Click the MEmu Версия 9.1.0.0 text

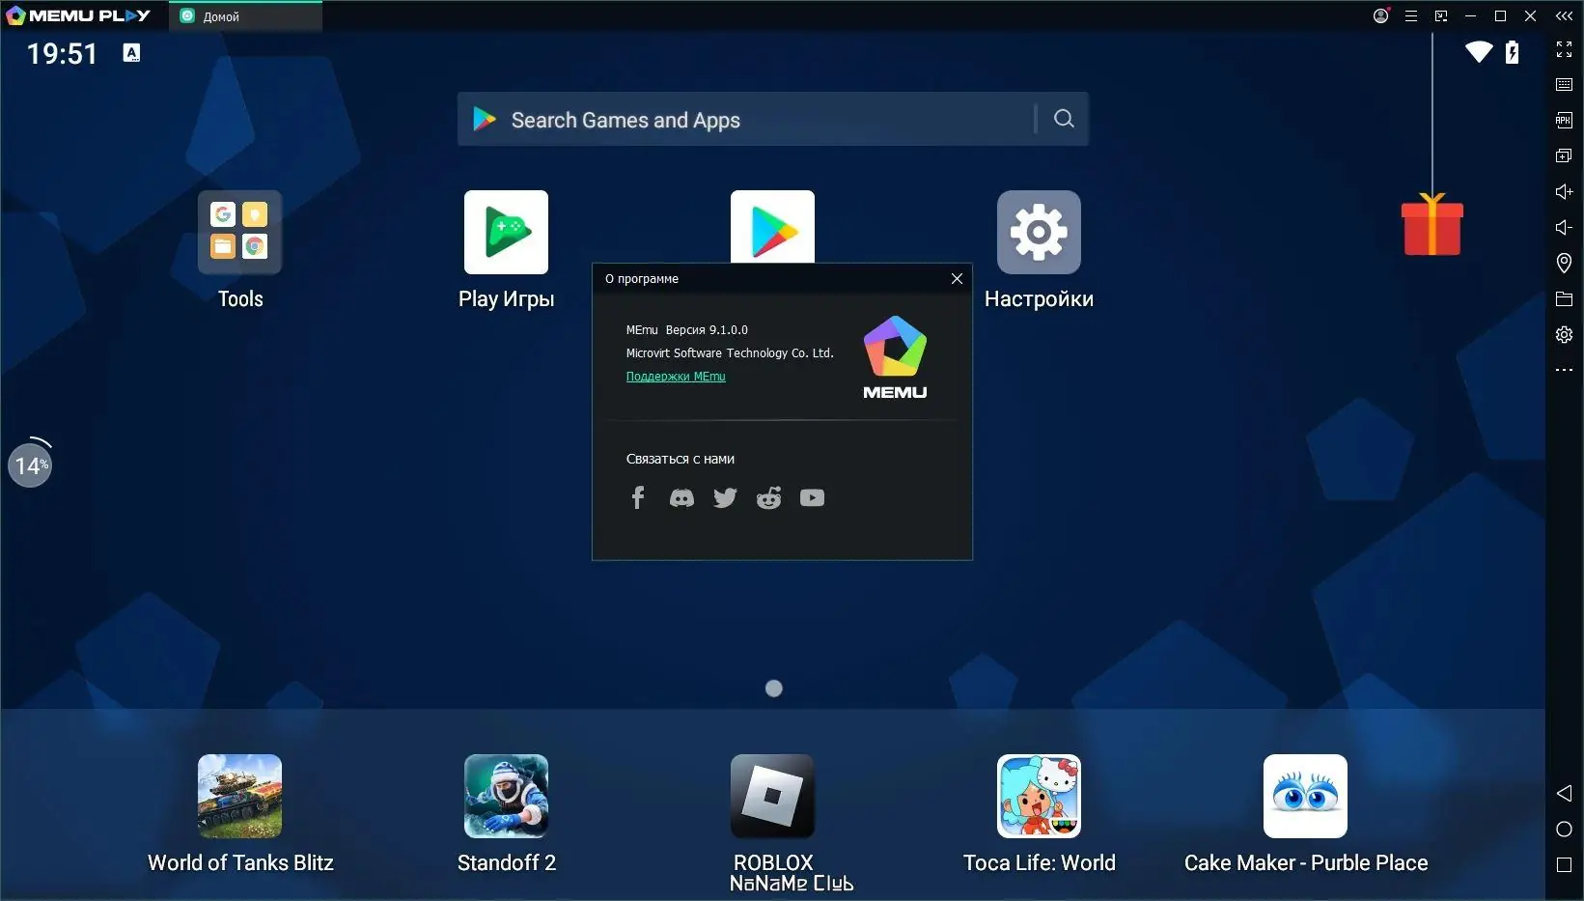[x=687, y=330]
